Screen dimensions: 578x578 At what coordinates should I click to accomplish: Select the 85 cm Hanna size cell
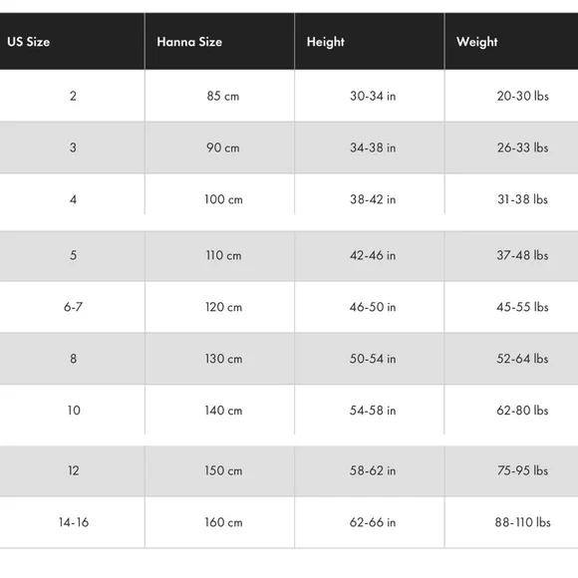pyautogui.click(x=219, y=96)
